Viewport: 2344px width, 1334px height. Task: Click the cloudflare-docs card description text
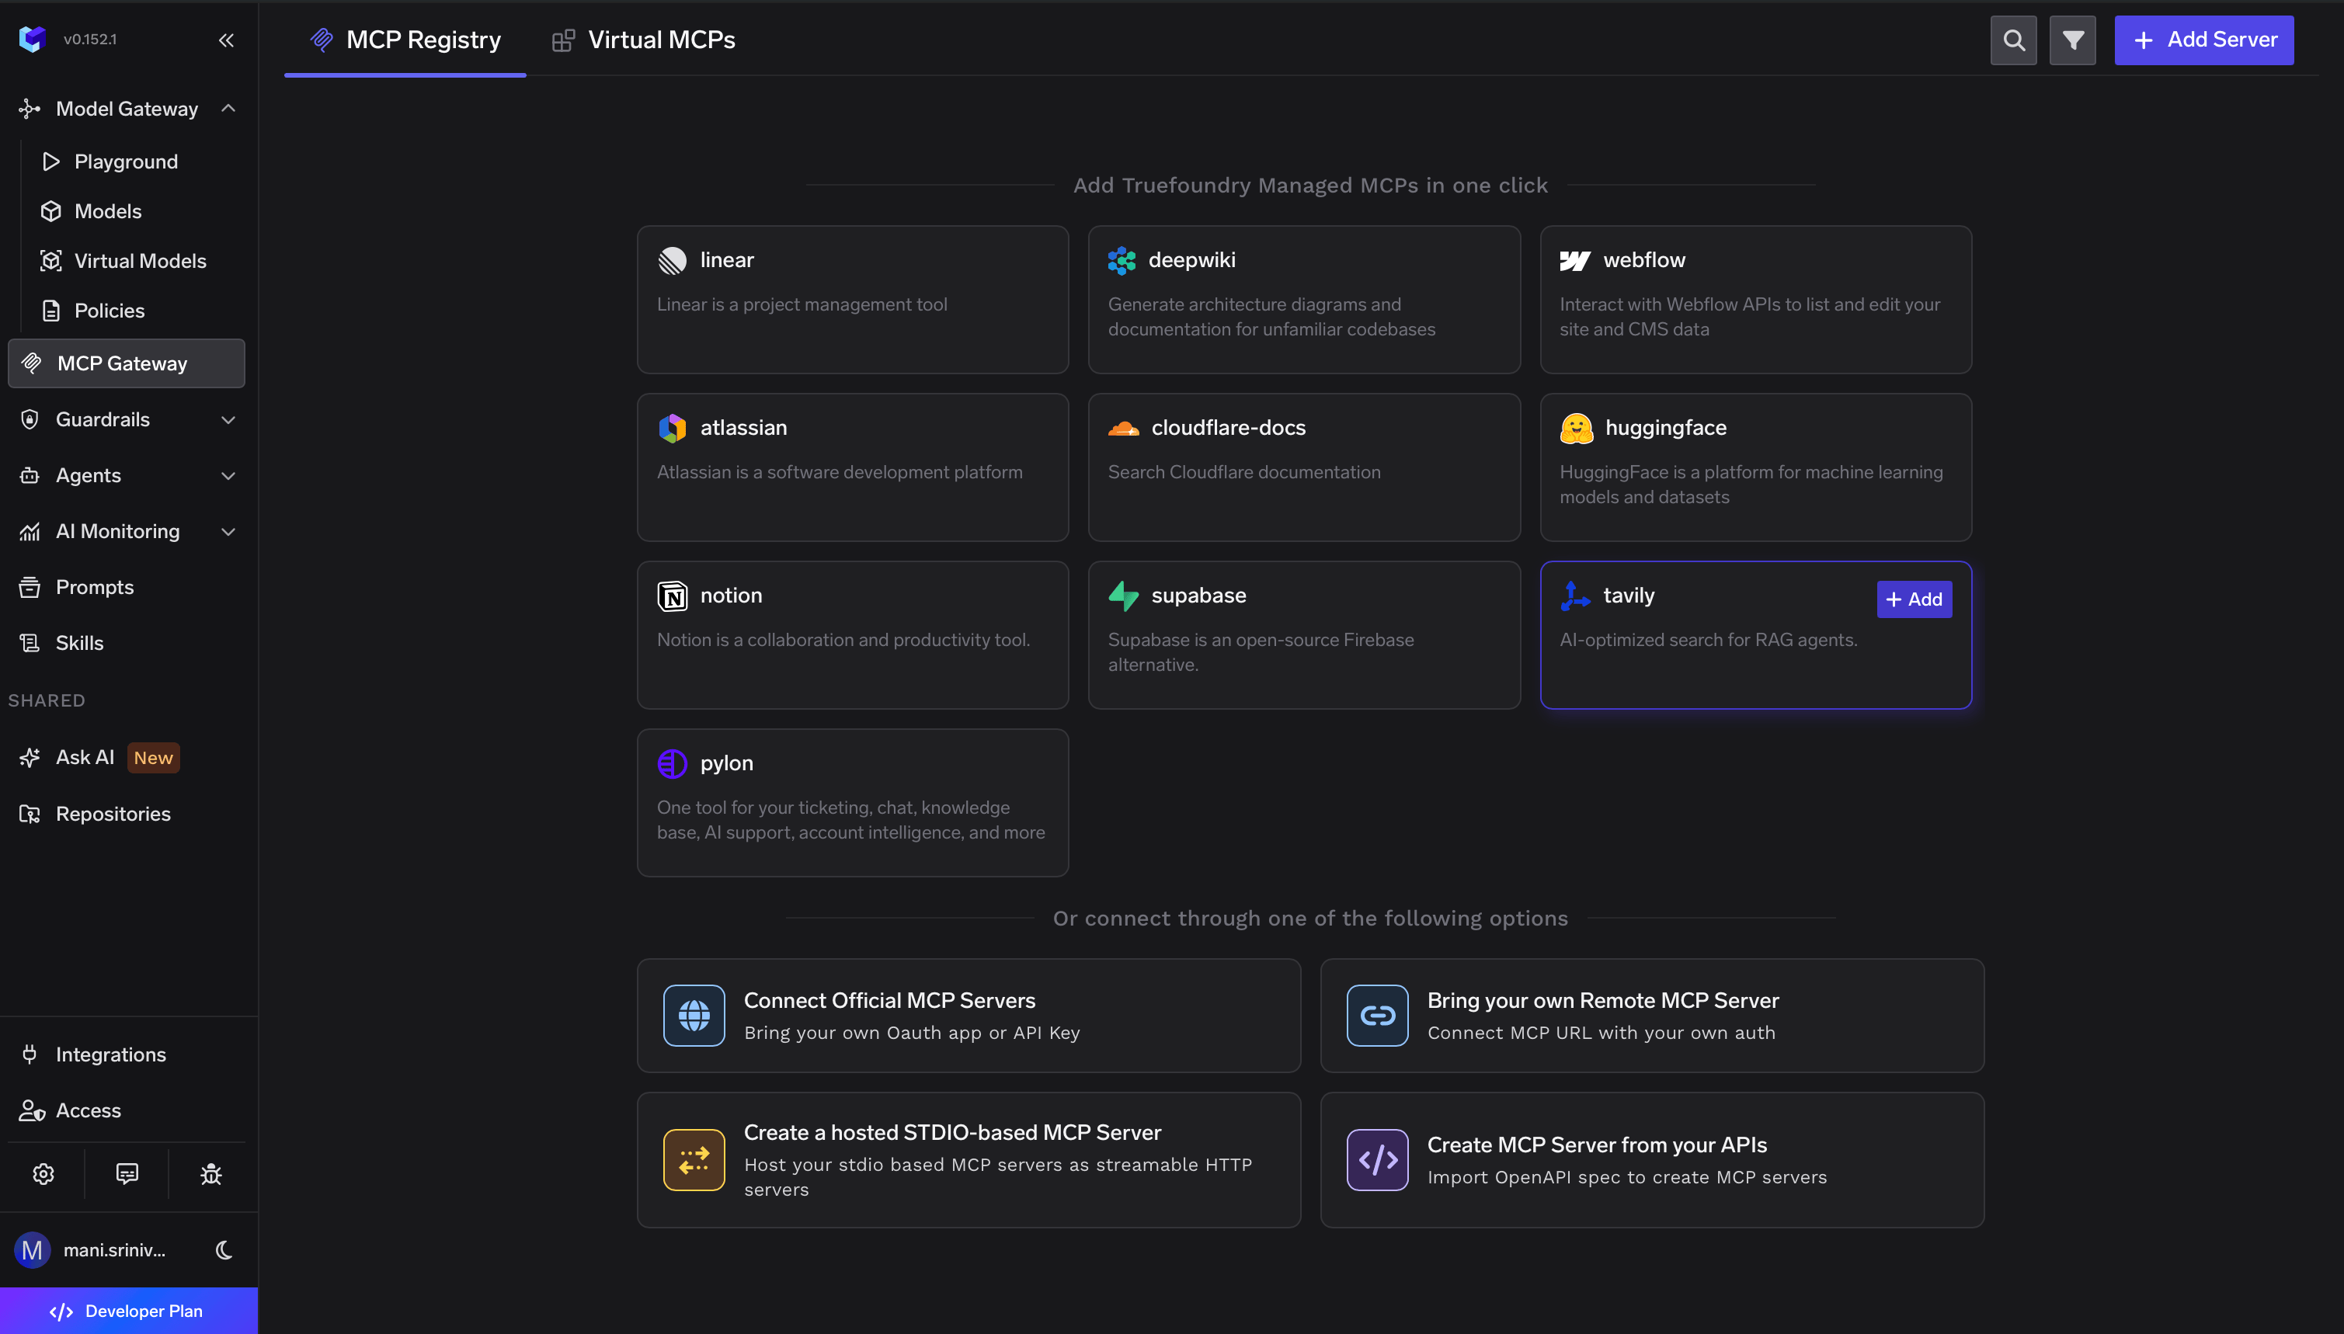[1244, 472]
